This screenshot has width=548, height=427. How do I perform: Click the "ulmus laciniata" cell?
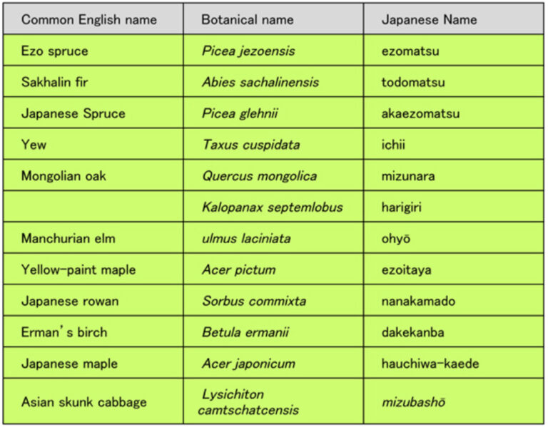246,238
